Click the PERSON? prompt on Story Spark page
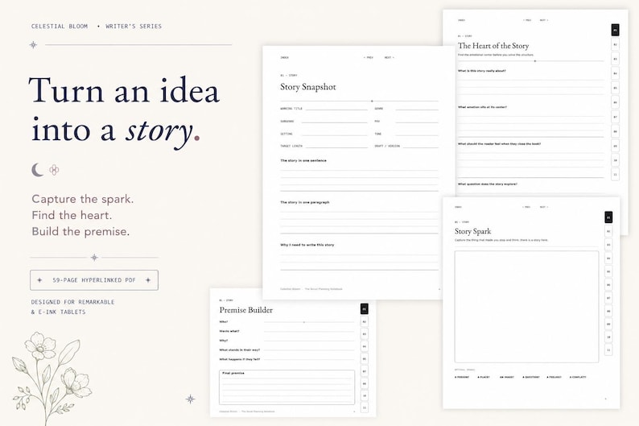Image resolution: width=639 pixels, height=426 pixels. (462, 377)
